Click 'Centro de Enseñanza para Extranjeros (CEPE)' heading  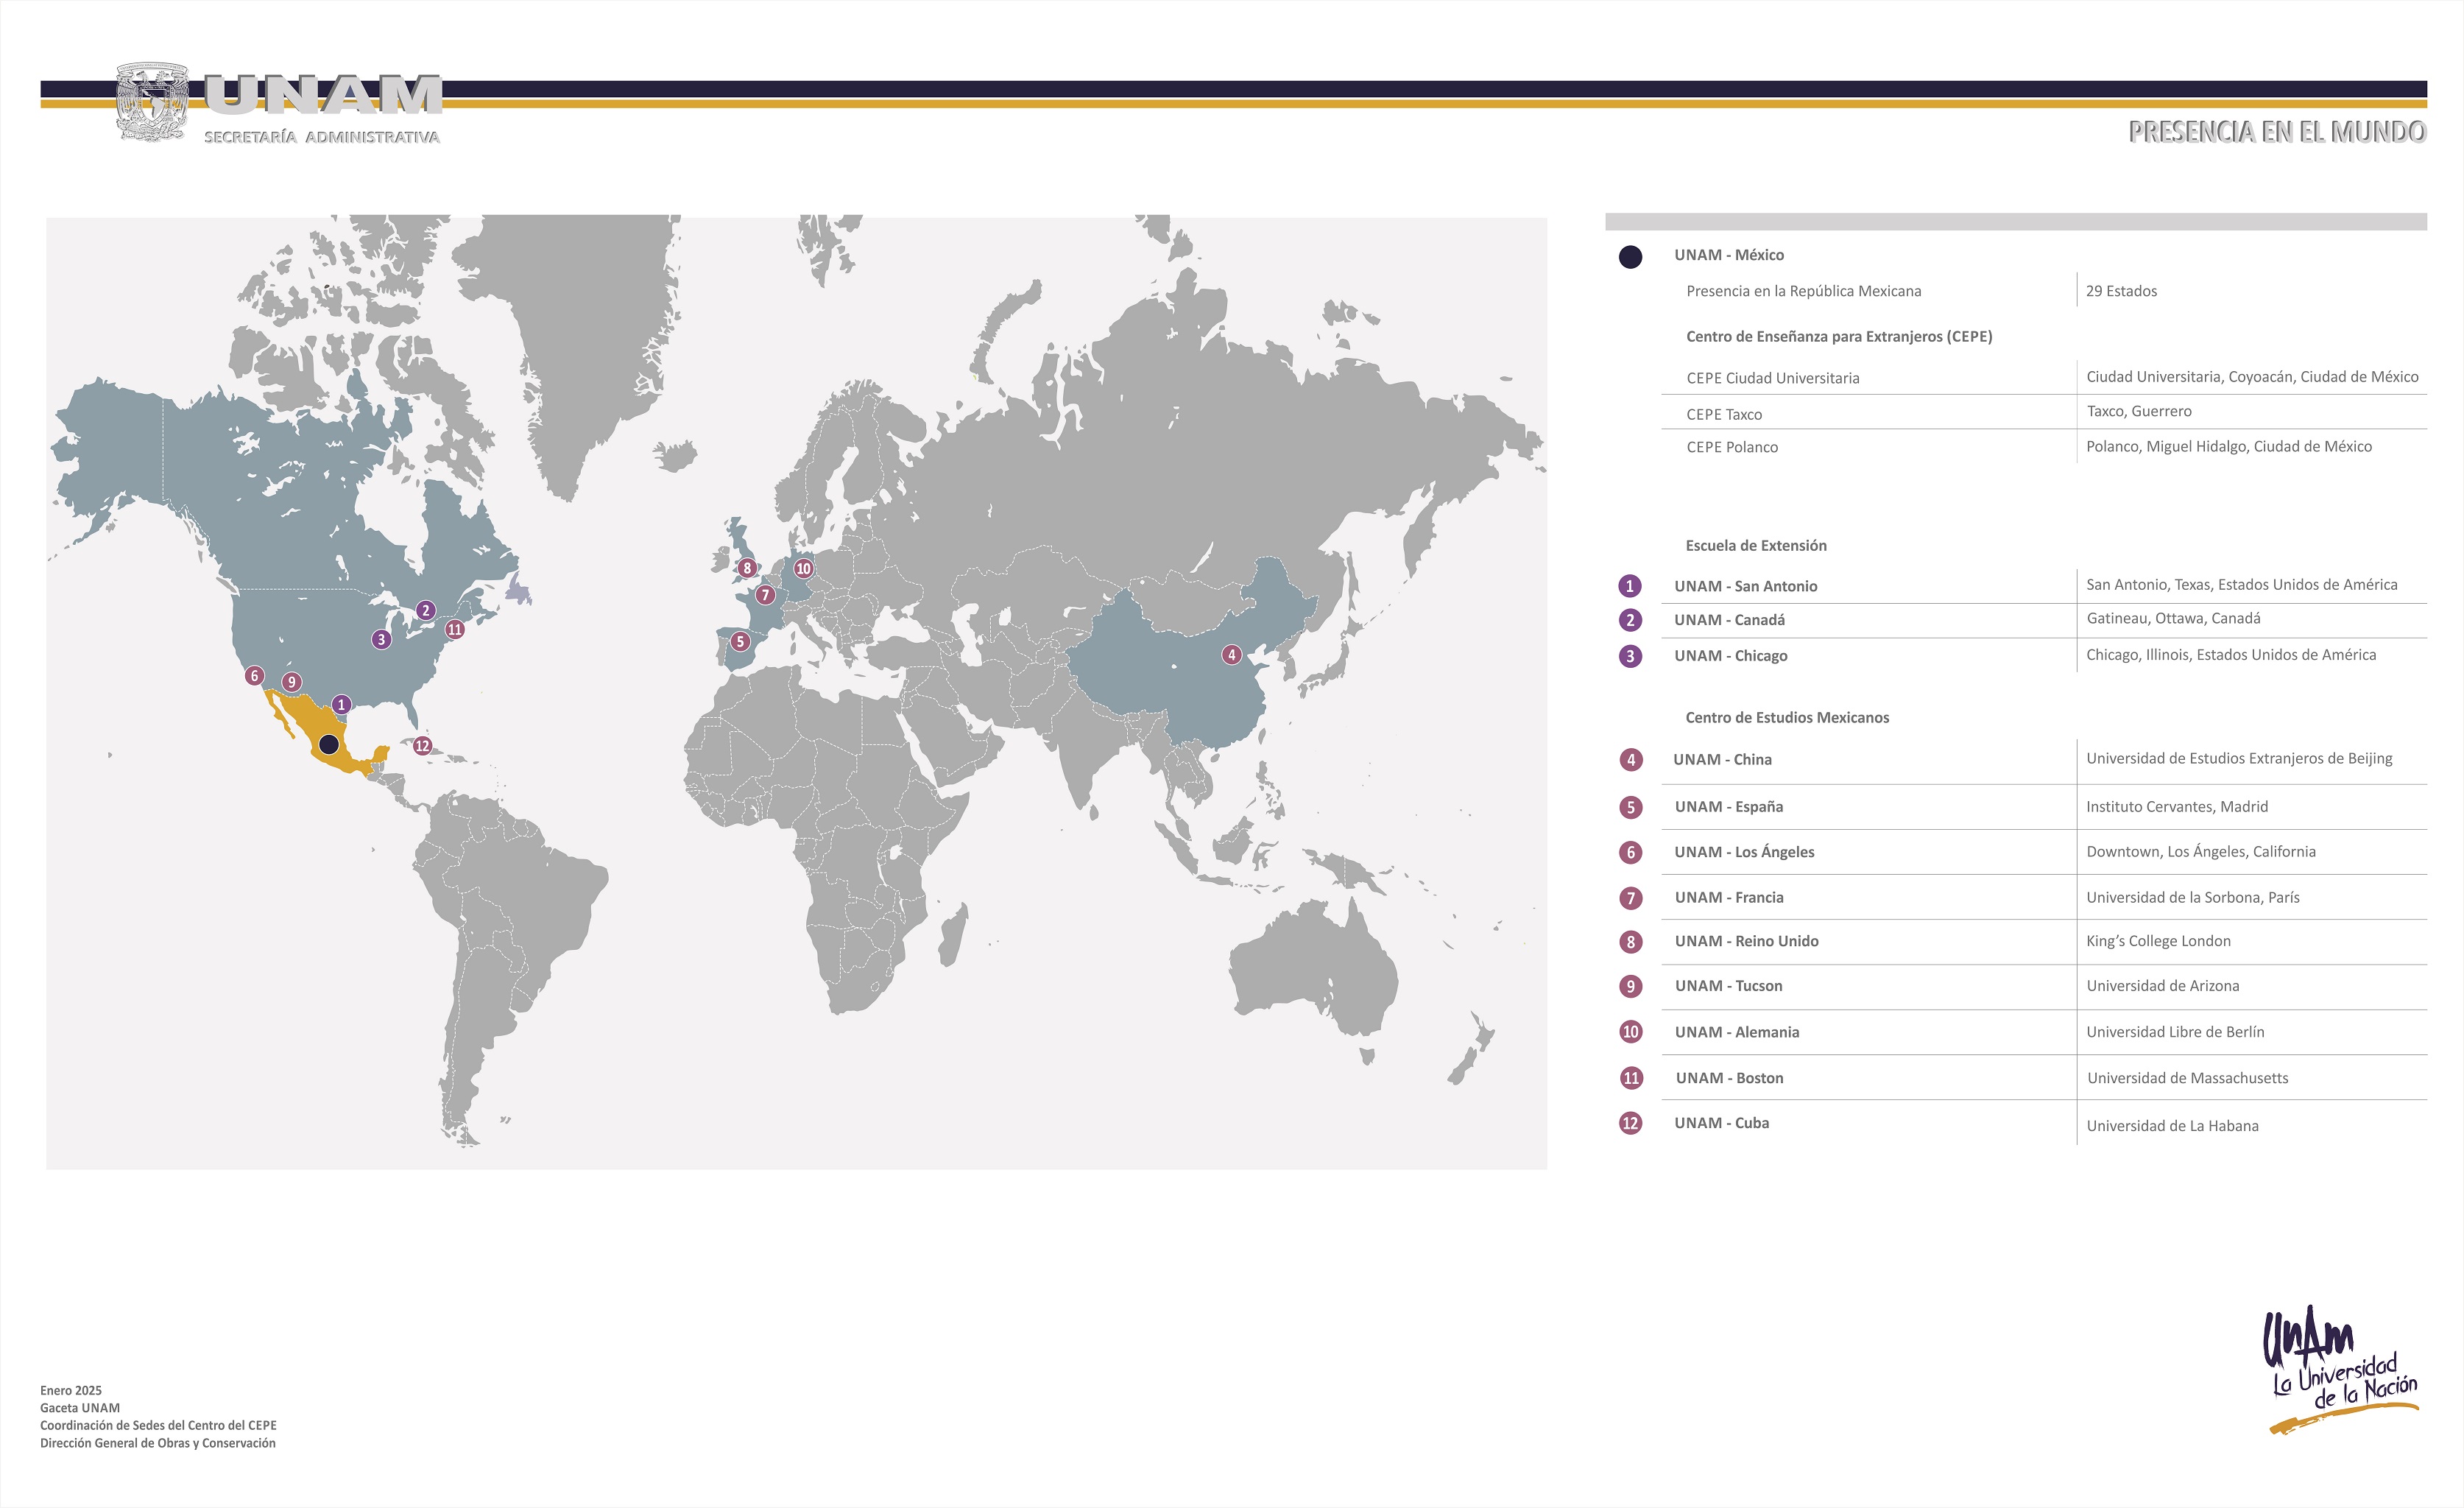click(1839, 336)
